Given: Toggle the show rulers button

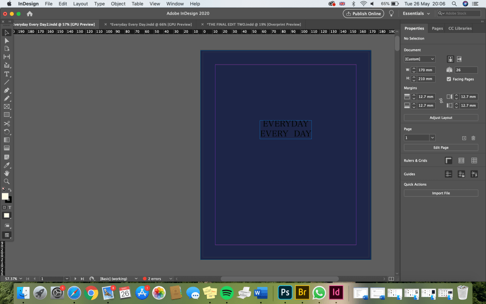Looking at the screenshot, I should pyautogui.click(x=449, y=161).
